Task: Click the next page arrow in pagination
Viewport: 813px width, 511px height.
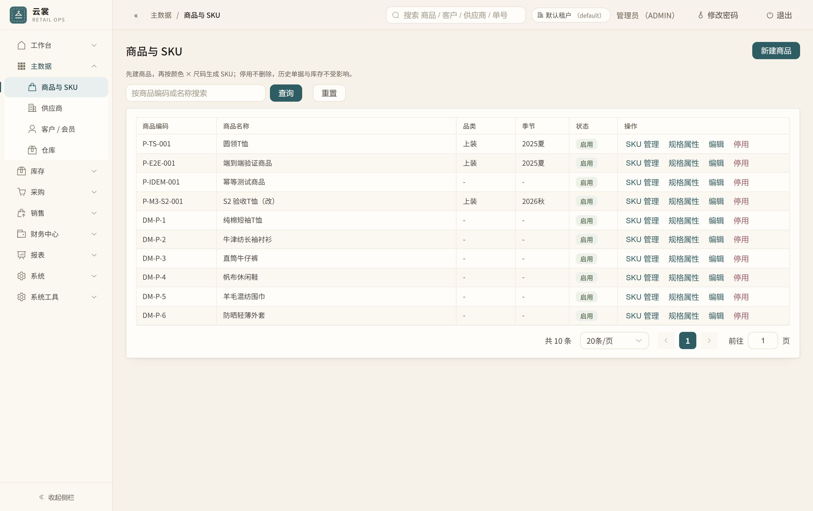Action: pos(709,341)
